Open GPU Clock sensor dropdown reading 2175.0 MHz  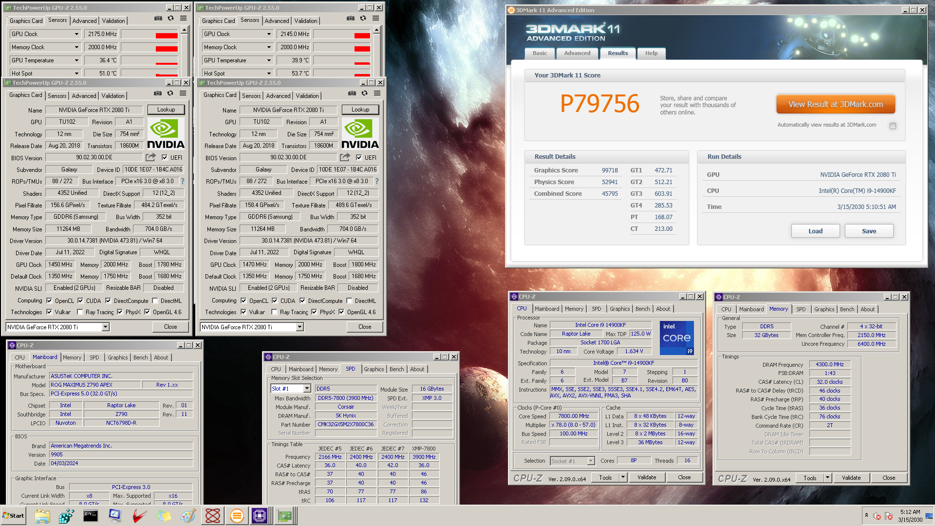(x=76, y=34)
